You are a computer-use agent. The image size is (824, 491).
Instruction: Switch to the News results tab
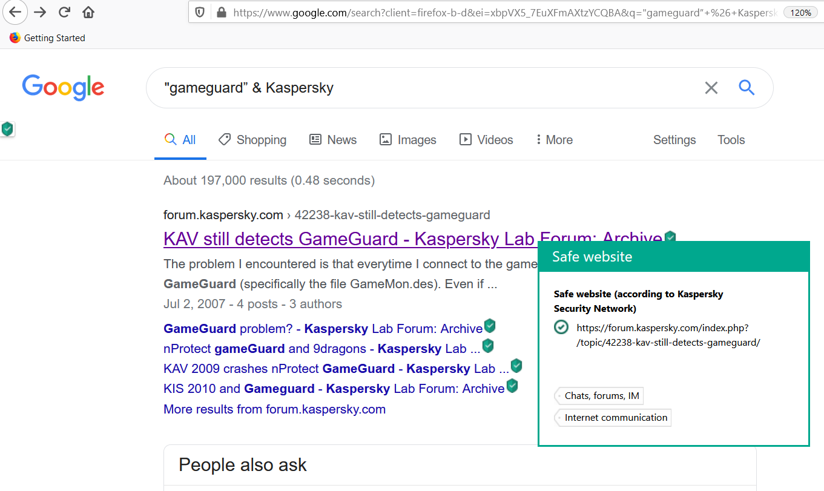pos(333,140)
